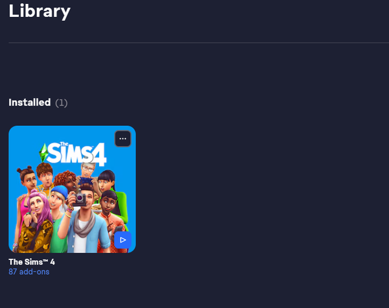
Task: Show more options for The Sims 4
Action: [x=123, y=139]
